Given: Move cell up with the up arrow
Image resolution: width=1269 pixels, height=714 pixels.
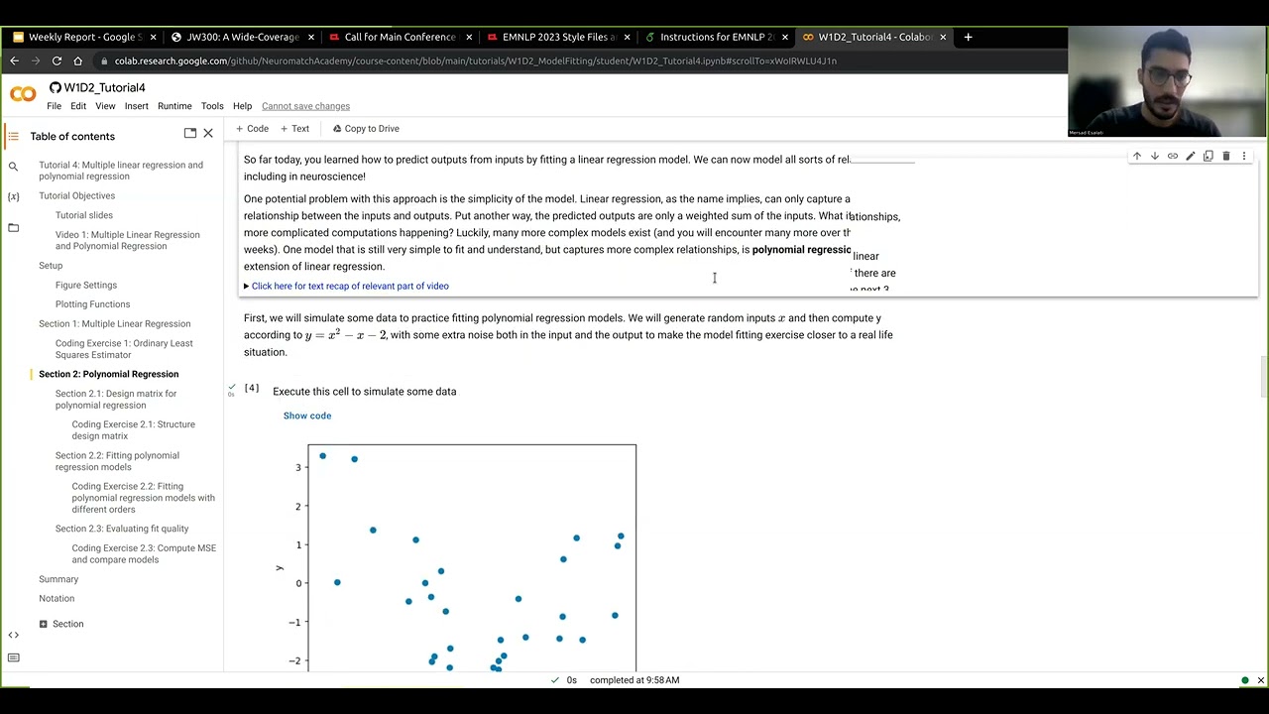Looking at the screenshot, I should click(1137, 156).
